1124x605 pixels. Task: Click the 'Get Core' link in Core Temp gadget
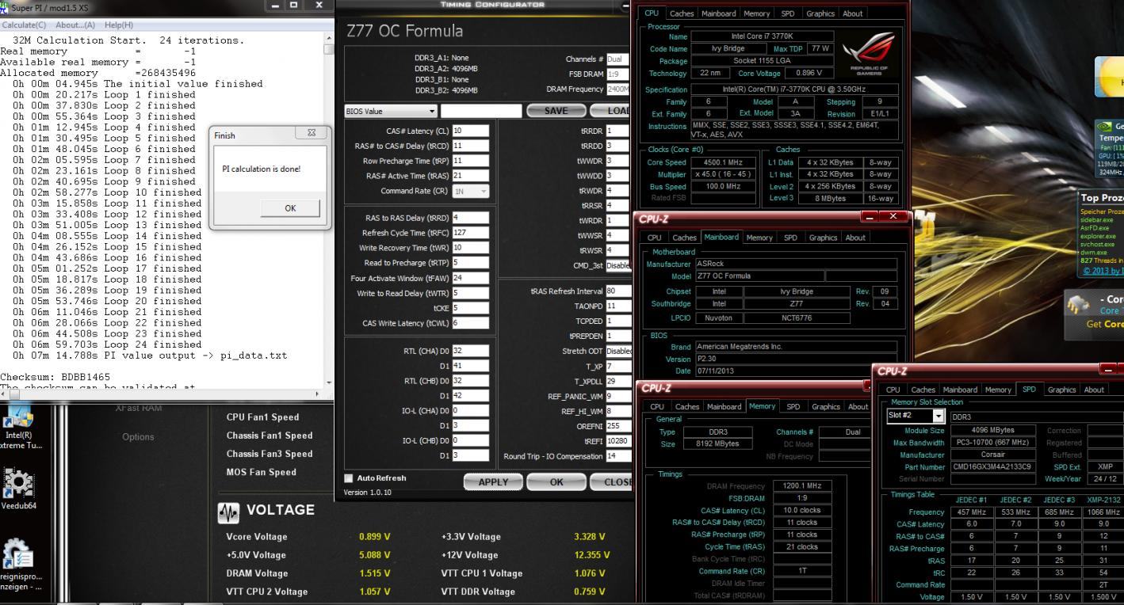click(x=1105, y=324)
